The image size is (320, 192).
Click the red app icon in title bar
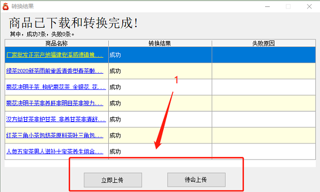pos(5,6)
